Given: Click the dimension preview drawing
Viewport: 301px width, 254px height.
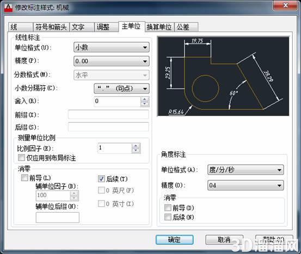Looking at the screenshot, I should 223,76.
